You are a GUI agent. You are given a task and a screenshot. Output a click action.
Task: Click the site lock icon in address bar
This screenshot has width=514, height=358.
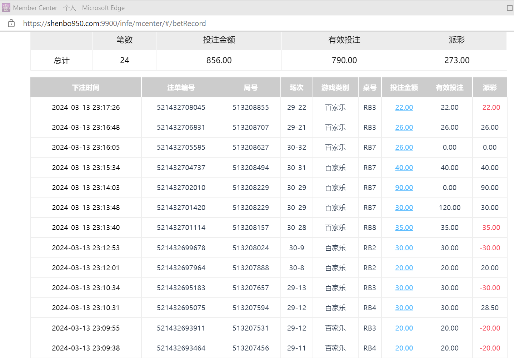pyautogui.click(x=11, y=24)
